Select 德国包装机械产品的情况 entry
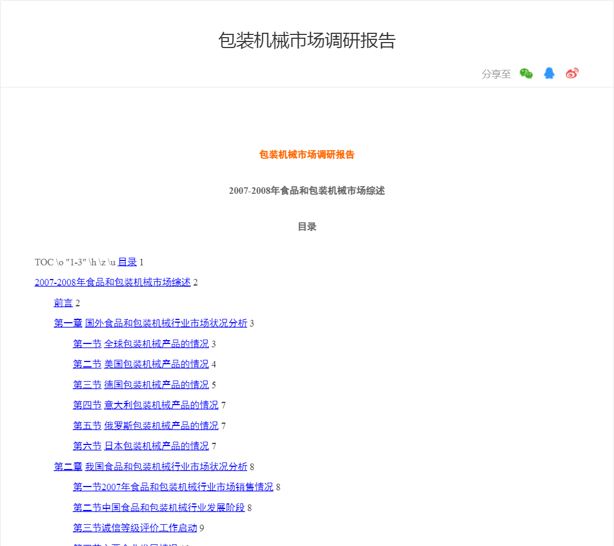The image size is (614, 546). pos(156,385)
